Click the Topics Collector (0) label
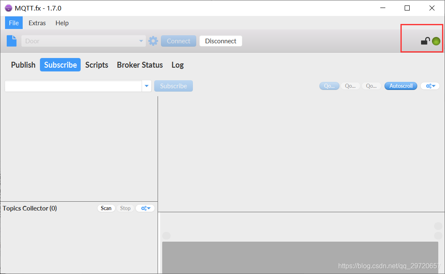Viewport: 445px width, 274px height. (30, 208)
